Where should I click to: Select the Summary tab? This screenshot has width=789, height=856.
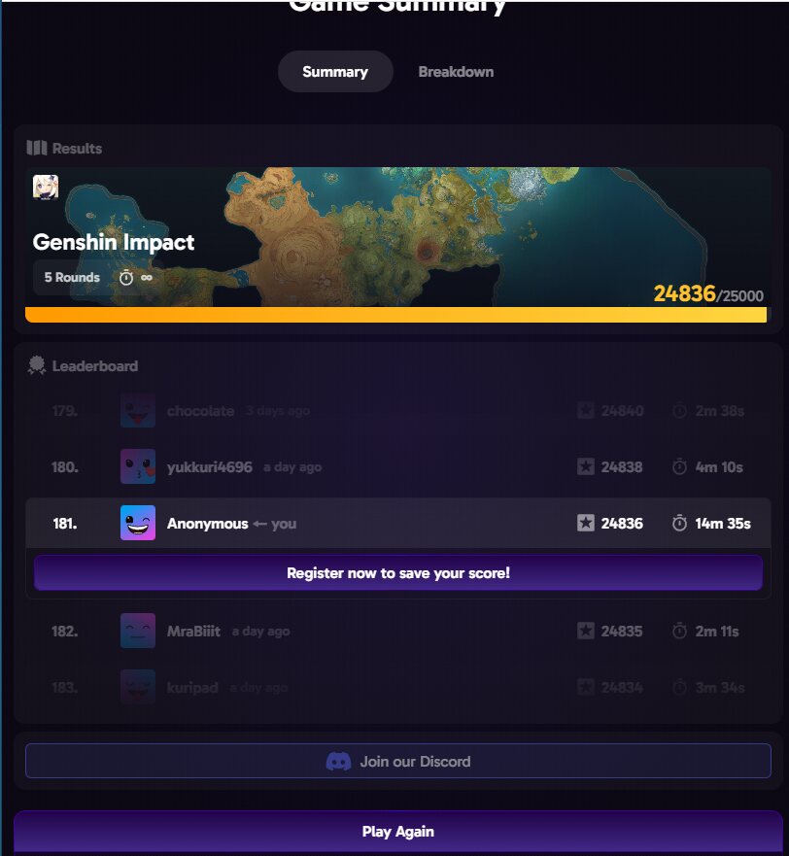coord(335,72)
